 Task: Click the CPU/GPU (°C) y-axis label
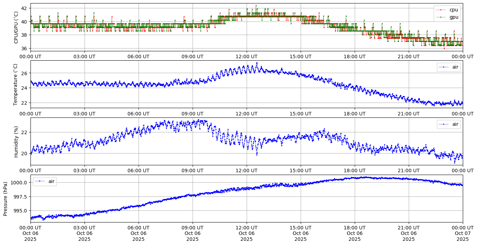pos(16,27)
